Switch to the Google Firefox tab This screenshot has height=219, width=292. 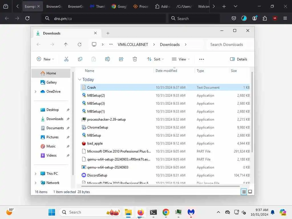[119, 6]
